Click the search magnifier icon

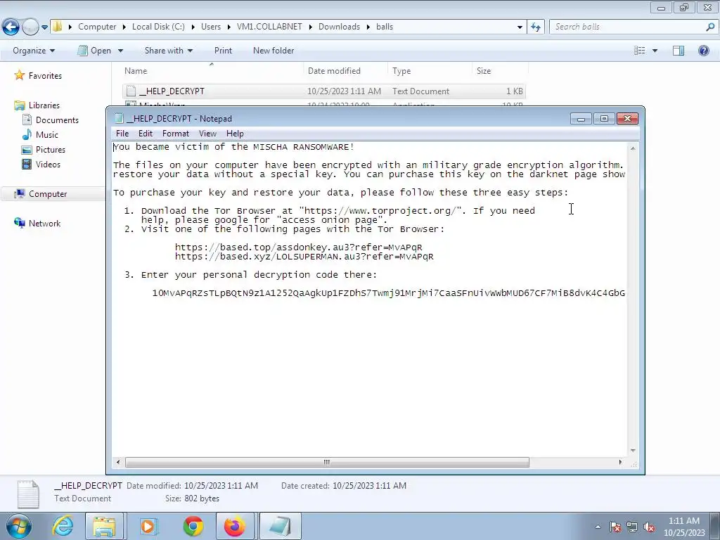point(710,27)
